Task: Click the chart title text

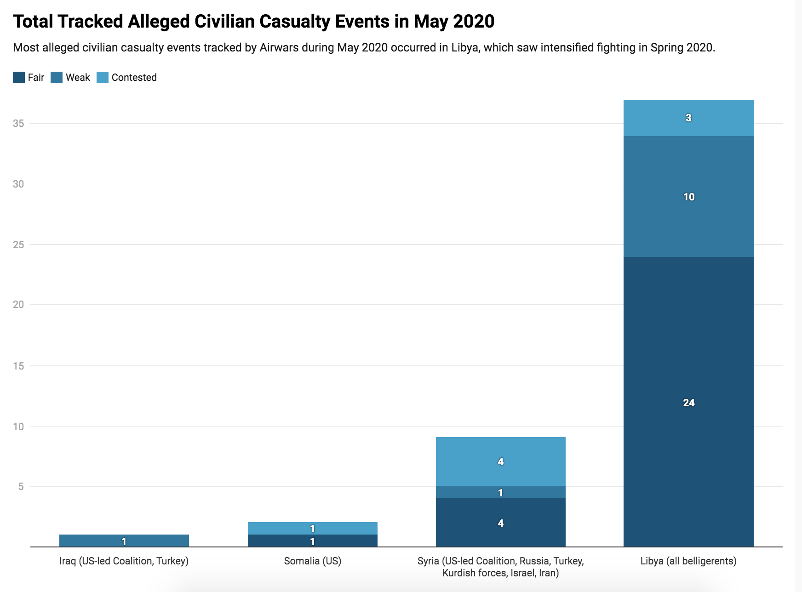Action: click(253, 21)
